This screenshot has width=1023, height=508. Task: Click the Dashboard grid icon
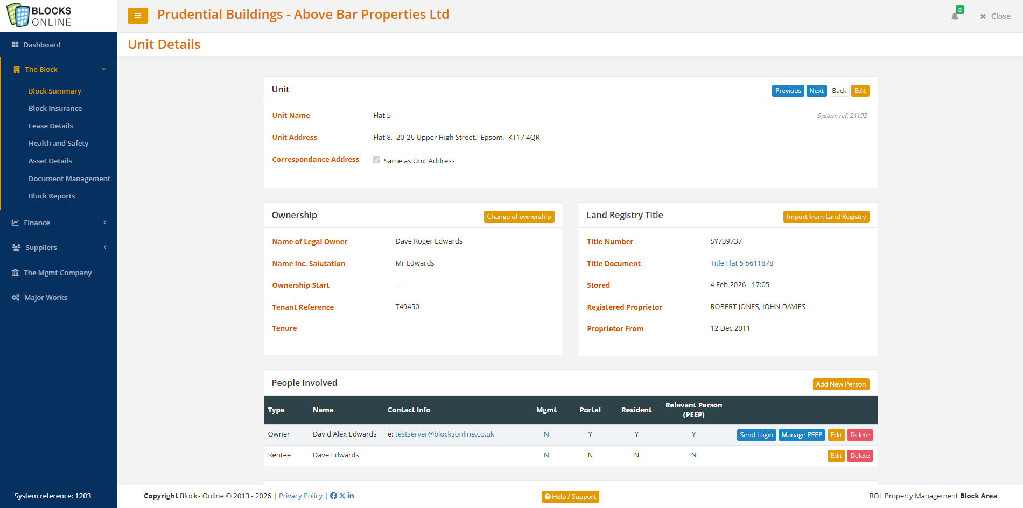coord(15,45)
